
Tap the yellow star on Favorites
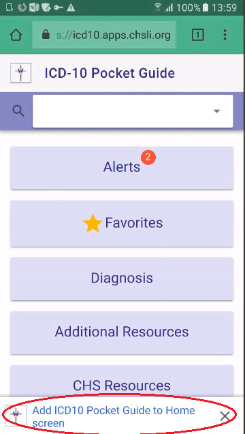[x=93, y=223]
